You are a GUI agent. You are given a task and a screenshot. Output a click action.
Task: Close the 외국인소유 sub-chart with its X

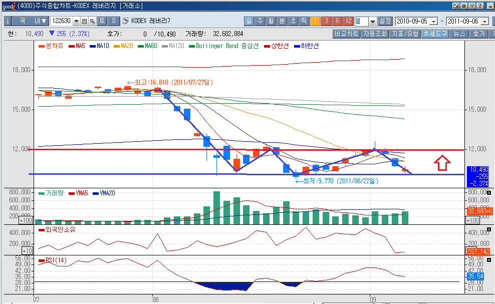coord(488,229)
